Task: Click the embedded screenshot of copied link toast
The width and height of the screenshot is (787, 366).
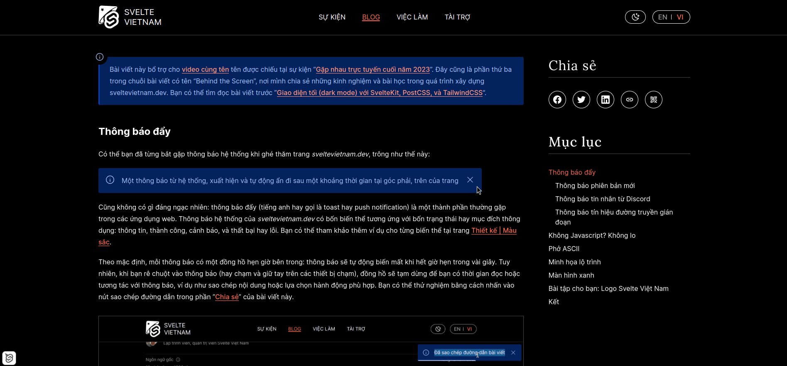Action: pos(311,341)
